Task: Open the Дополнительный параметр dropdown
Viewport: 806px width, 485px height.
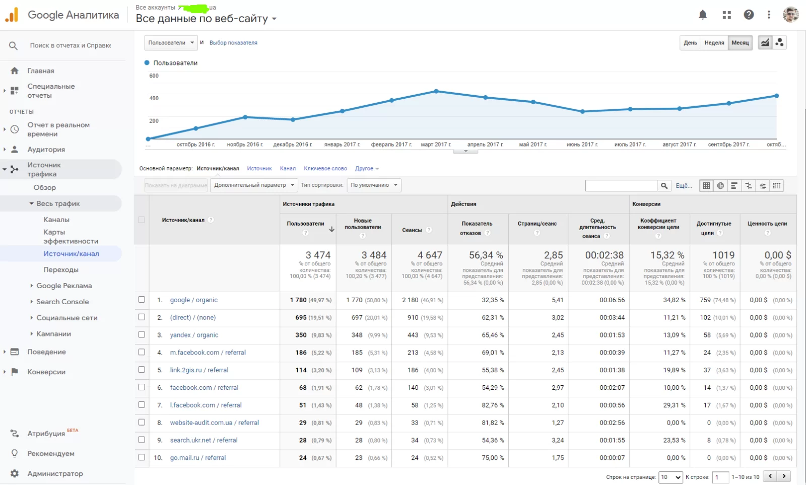Action: (254, 185)
